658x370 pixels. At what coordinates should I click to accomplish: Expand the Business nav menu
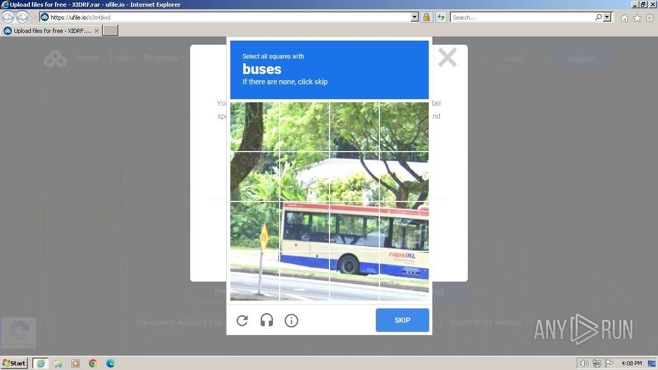[x=164, y=58]
